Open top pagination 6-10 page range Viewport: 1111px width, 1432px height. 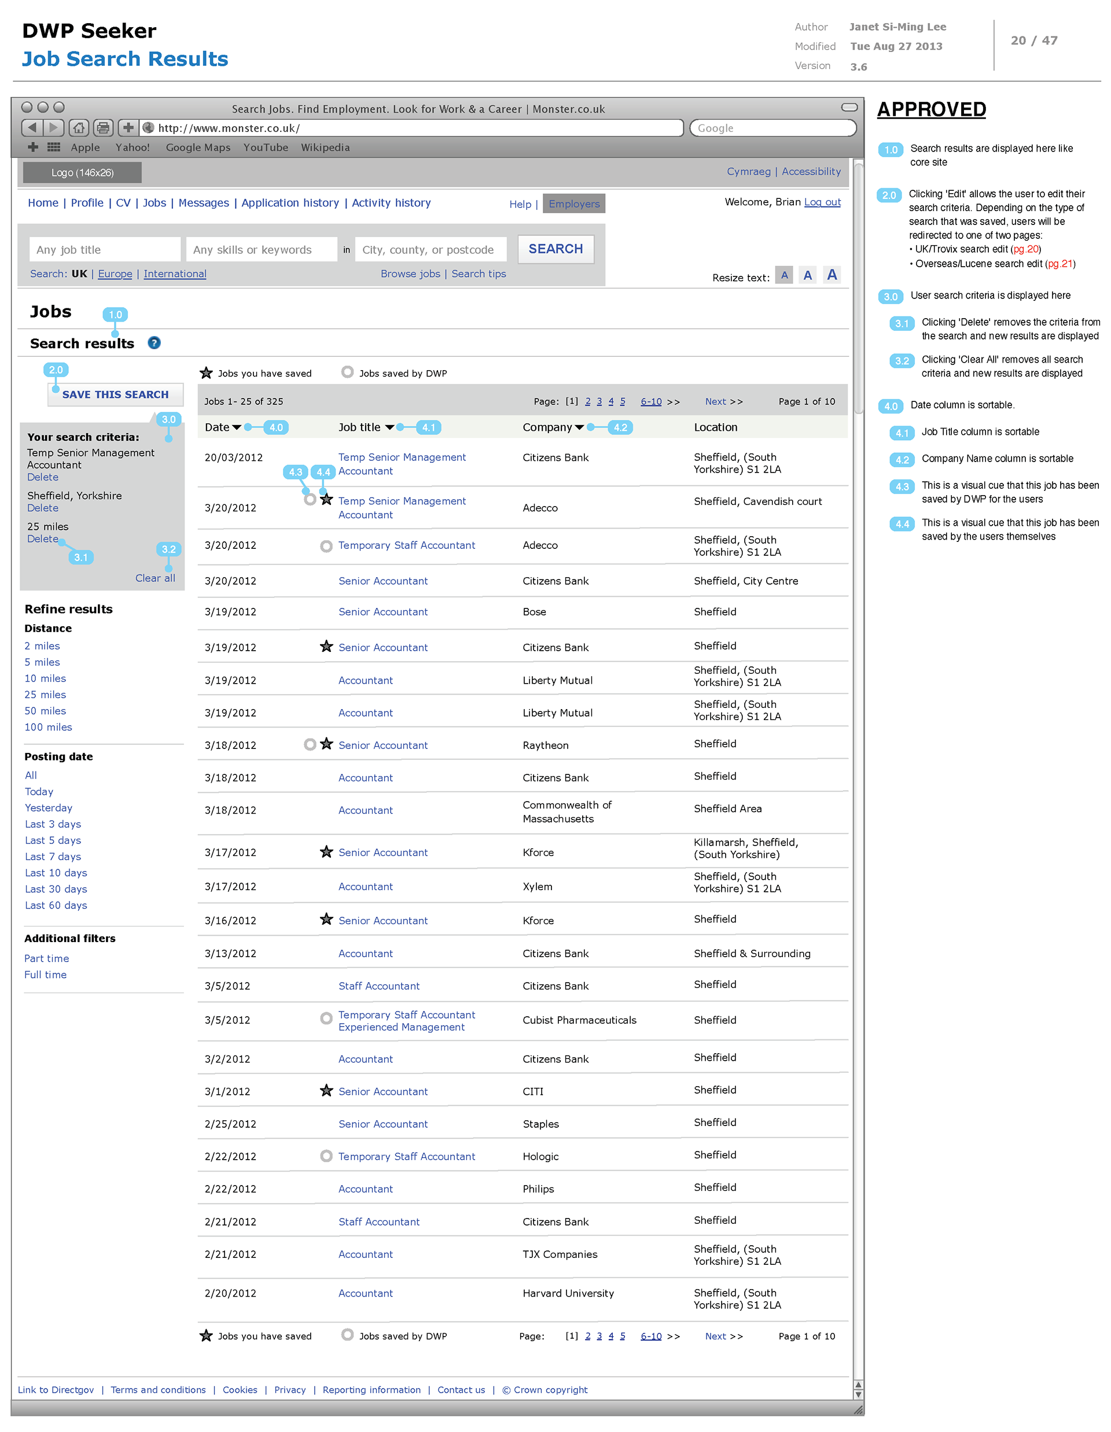coord(651,402)
